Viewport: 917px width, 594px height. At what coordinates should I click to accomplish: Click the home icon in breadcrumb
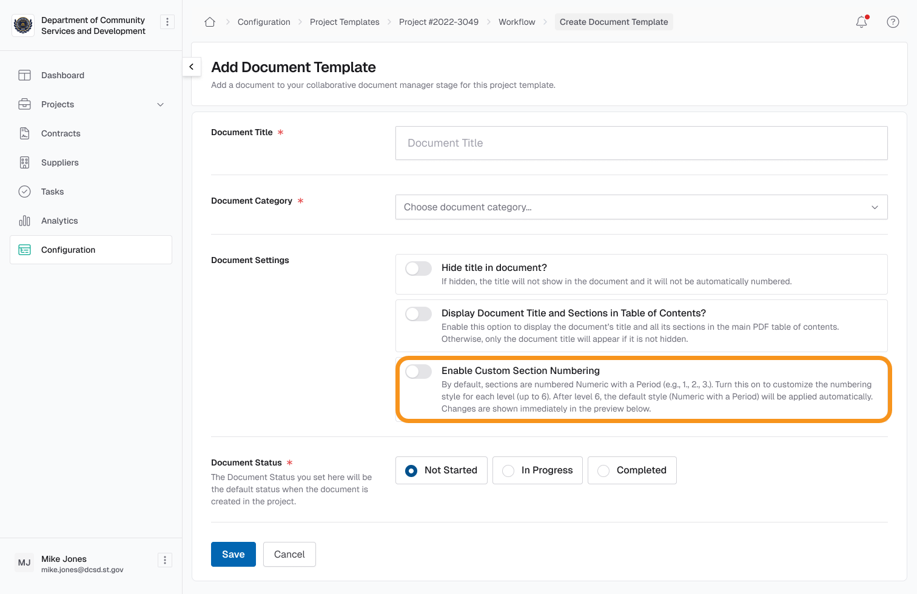click(x=210, y=22)
